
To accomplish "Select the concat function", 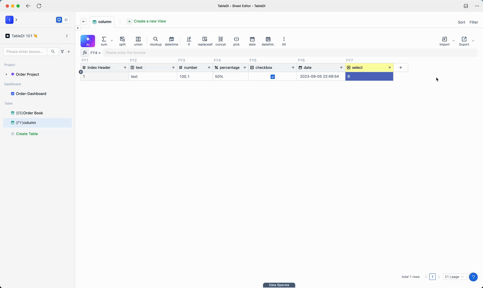I will [221, 41].
